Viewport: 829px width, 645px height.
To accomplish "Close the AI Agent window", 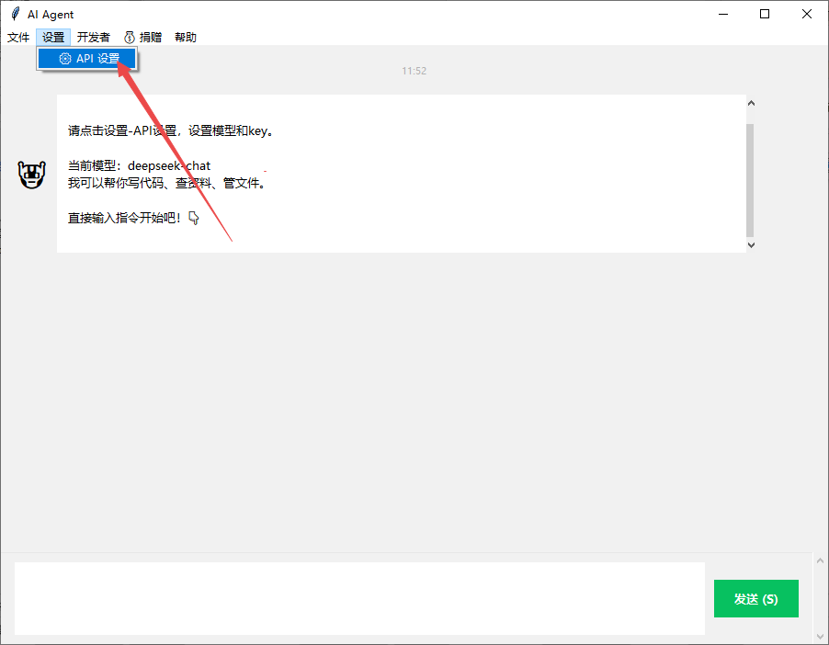I will click(x=806, y=15).
